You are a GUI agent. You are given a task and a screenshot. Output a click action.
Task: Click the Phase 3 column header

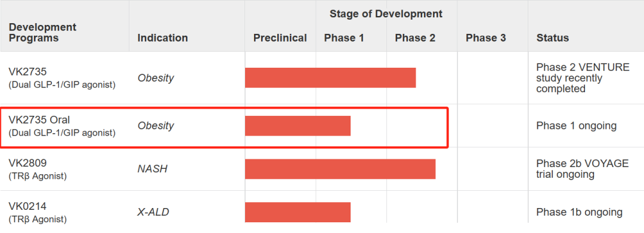pyautogui.click(x=486, y=38)
